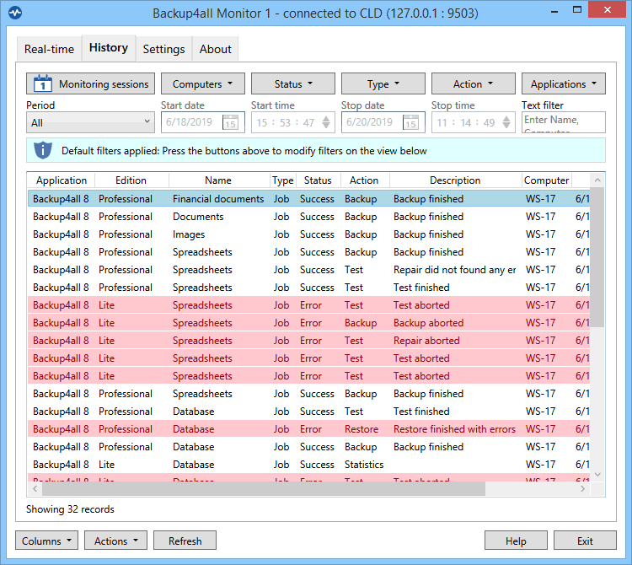Screen dimensions: 632x565
Task: Close the Backup4all Monitor window
Action: (607, 9)
